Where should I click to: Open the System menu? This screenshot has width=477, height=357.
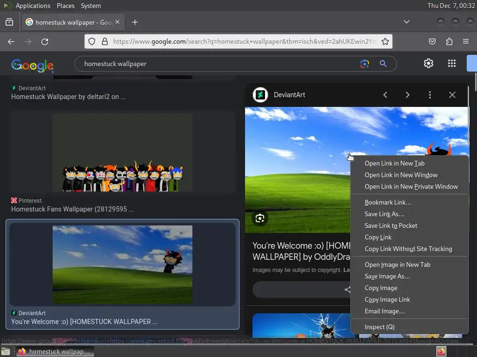(91, 6)
